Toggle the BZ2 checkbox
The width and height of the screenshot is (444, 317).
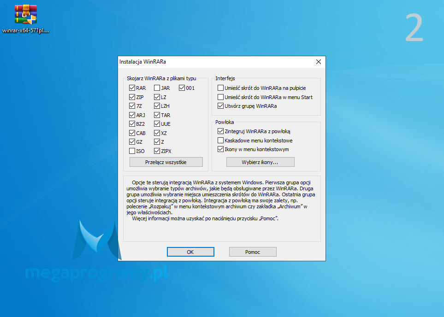tap(132, 124)
